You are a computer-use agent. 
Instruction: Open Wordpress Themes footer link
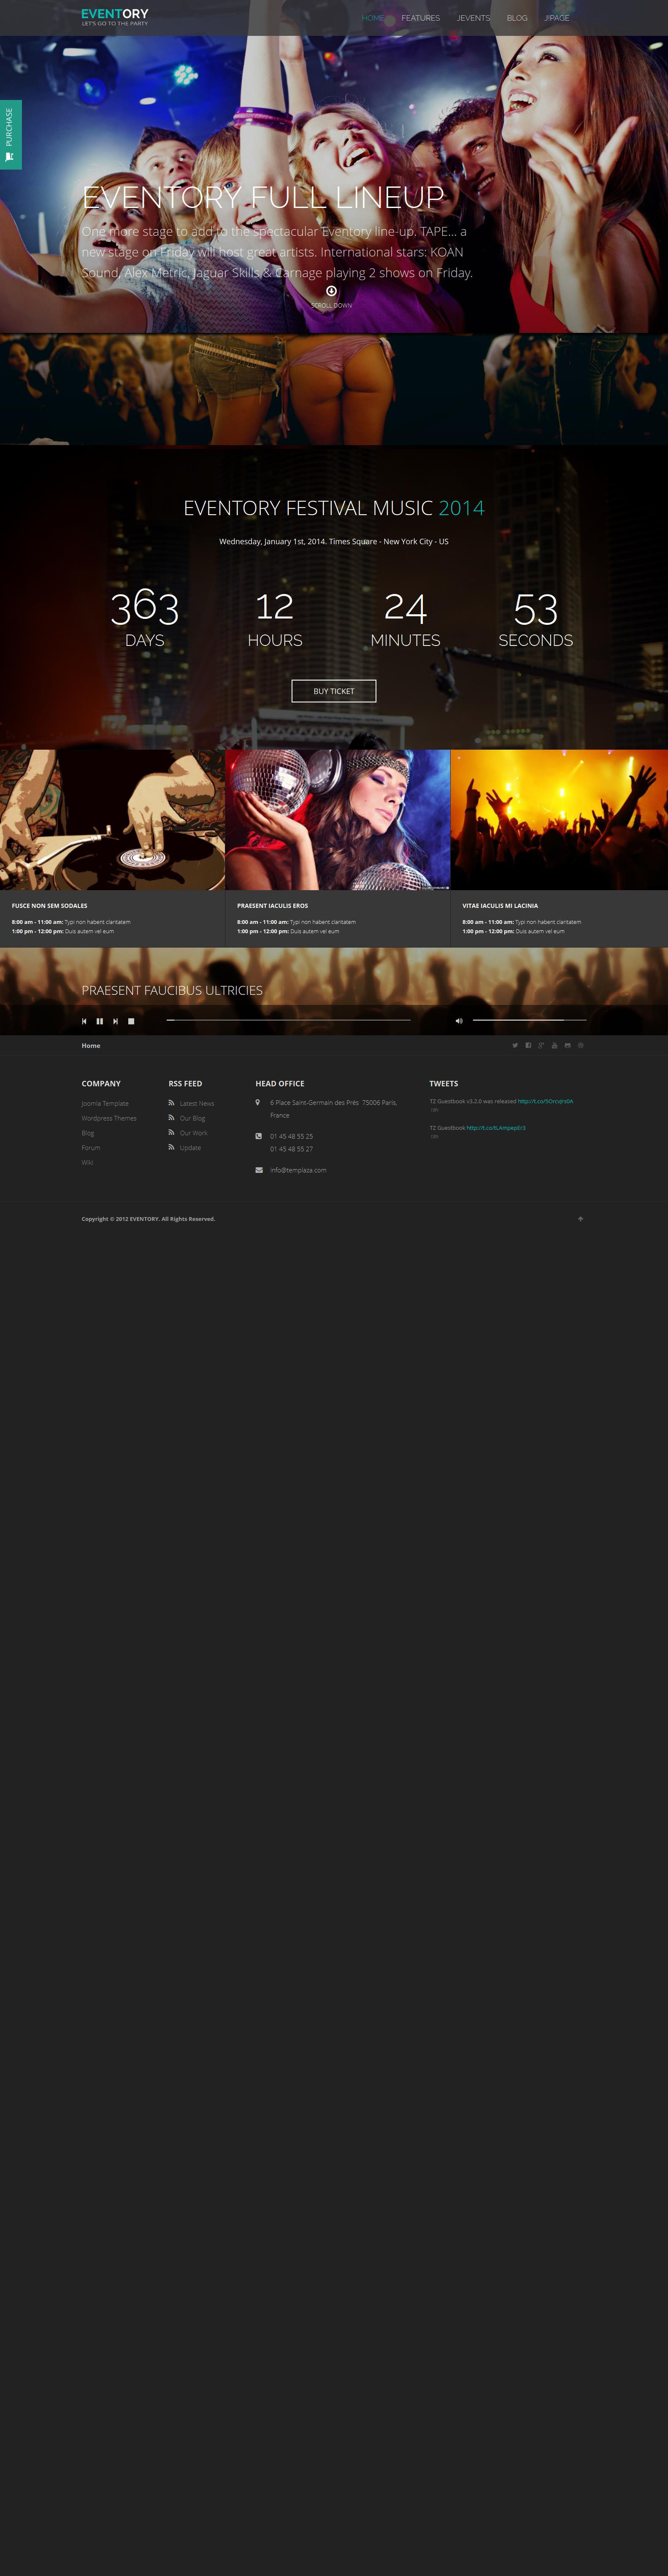pos(109,1118)
